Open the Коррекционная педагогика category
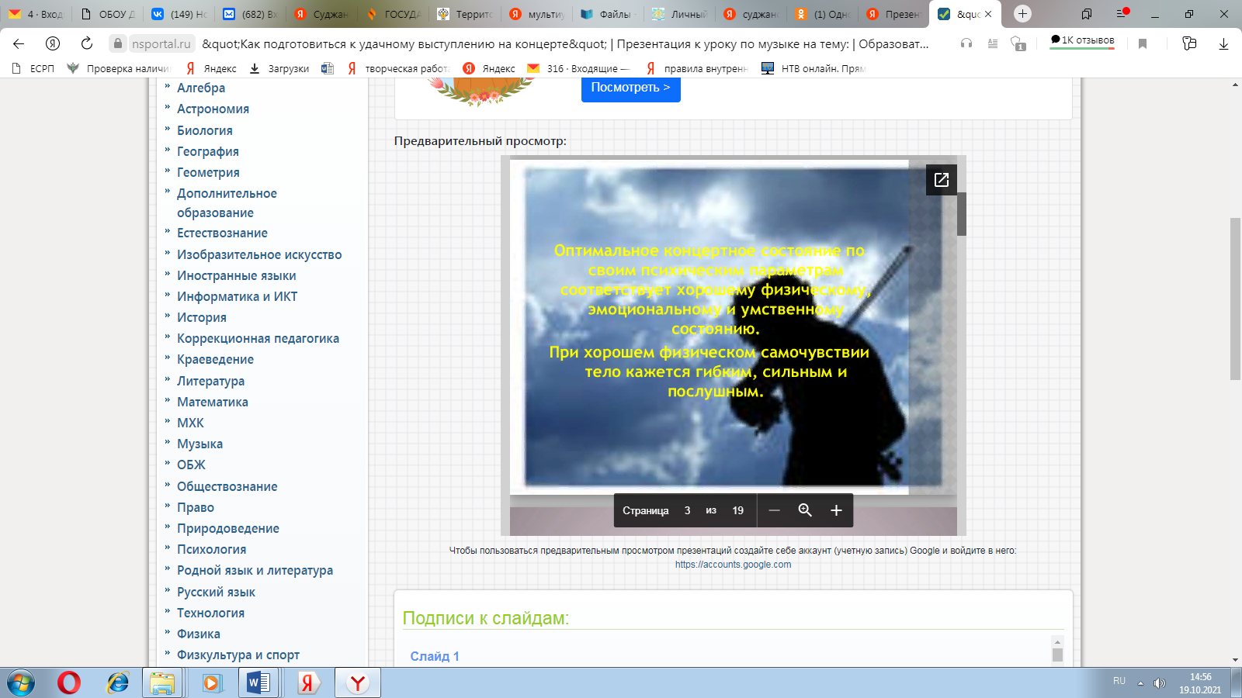The width and height of the screenshot is (1242, 698). click(258, 338)
